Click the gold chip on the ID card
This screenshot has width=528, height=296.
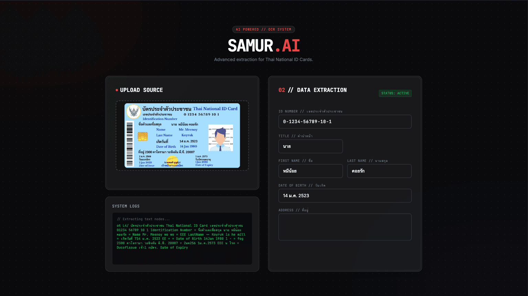[143, 136]
